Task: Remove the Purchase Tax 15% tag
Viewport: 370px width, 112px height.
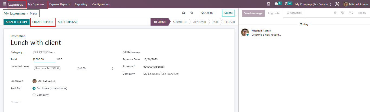Action: click(58, 68)
